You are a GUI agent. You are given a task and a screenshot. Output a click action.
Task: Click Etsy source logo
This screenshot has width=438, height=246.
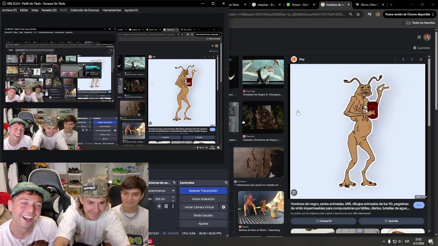pyautogui.click(x=294, y=59)
